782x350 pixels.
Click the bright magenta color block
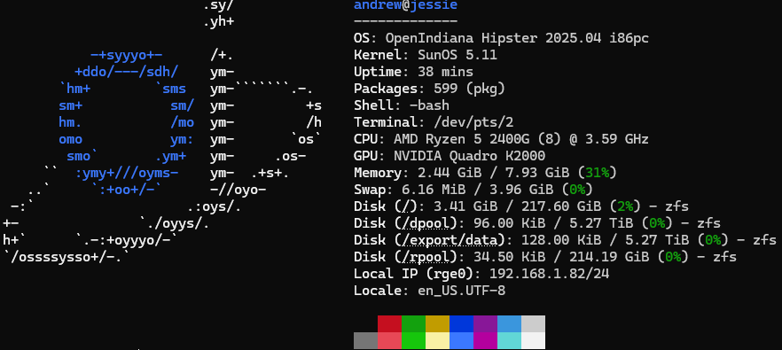coord(485,340)
